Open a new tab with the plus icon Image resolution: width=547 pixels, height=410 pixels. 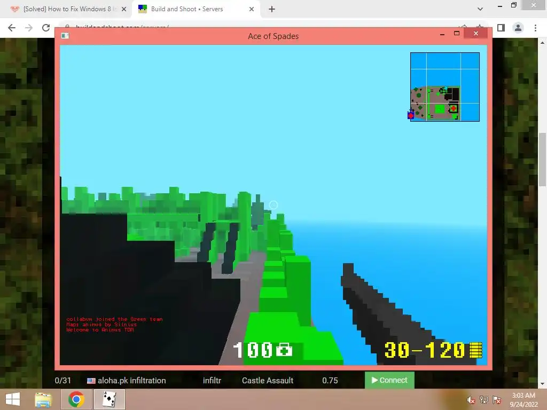272,9
